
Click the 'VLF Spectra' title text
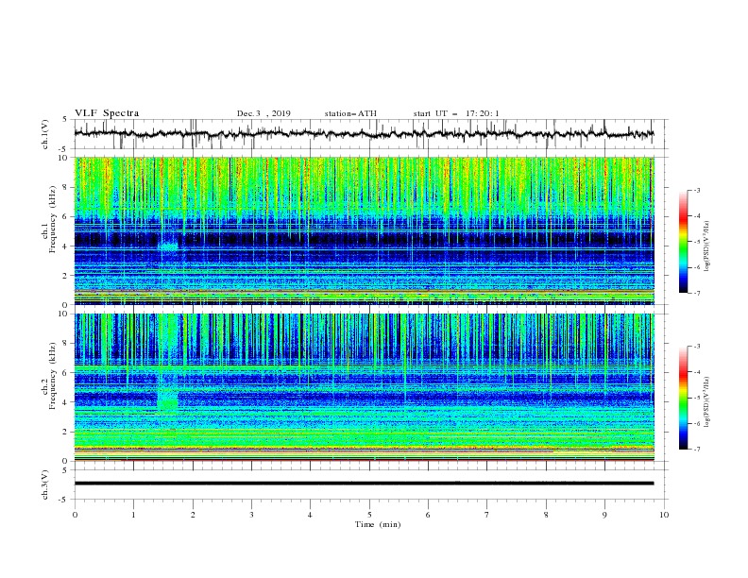tap(107, 113)
